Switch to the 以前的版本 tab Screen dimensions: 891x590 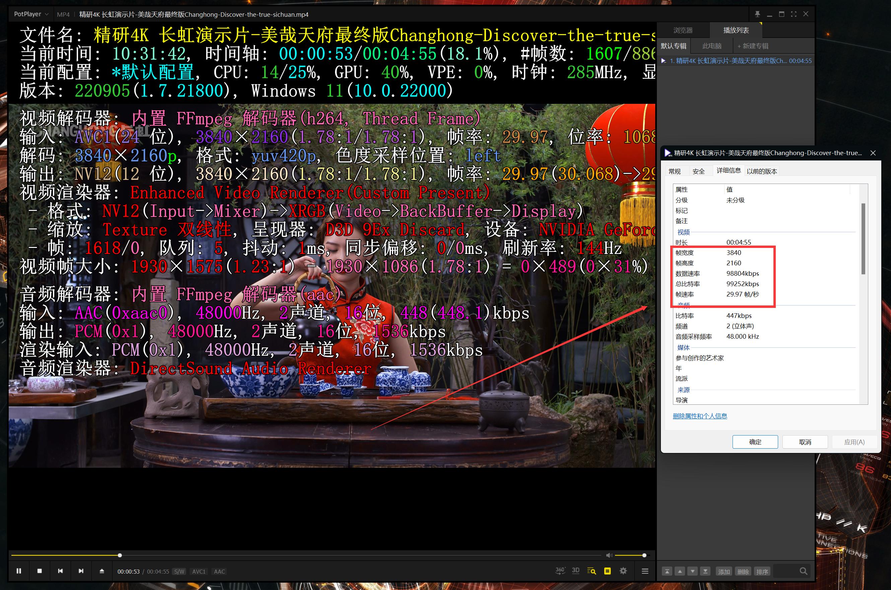762,171
